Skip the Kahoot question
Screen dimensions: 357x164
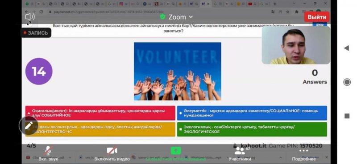[320, 24]
